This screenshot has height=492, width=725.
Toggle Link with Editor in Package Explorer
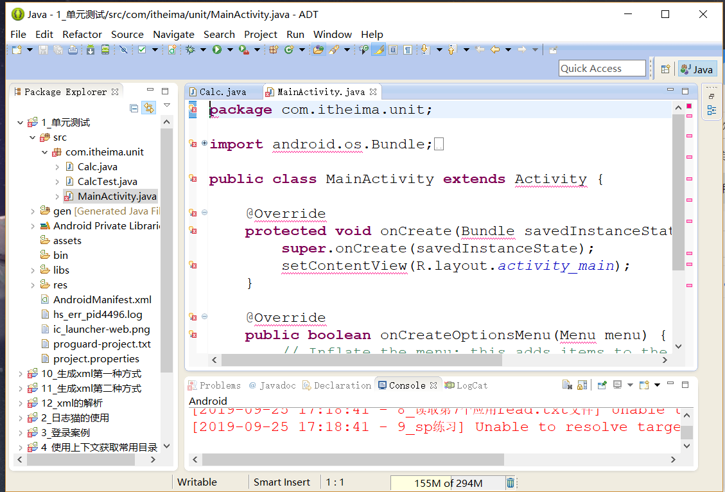(x=148, y=108)
